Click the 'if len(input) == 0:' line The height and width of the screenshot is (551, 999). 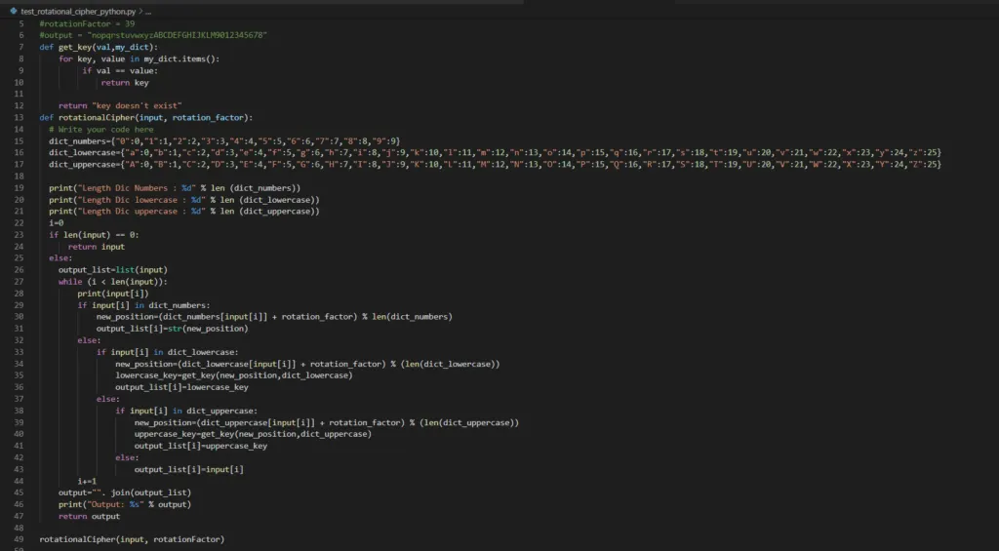pos(94,235)
